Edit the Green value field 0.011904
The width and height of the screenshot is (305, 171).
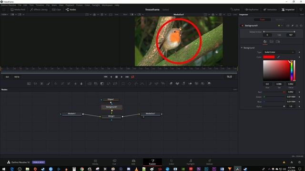pyautogui.click(x=291, y=97)
